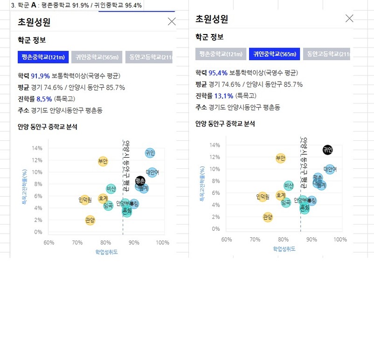Screen dimensions: 374x345
Task: Click black 평촌 bubble in left chart
Action: pos(140,181)
